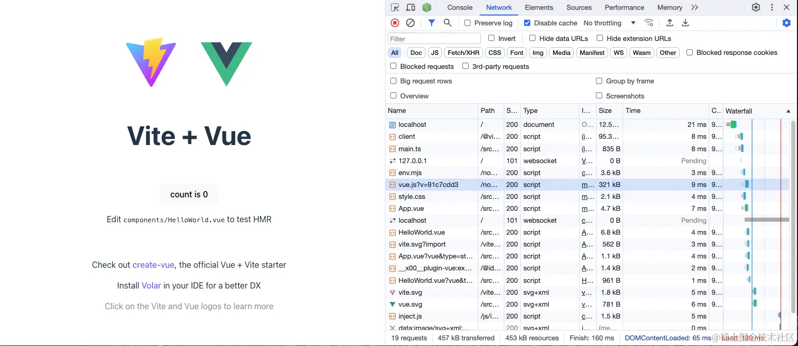The height and width of the screenshot is (346, 798).
Task: Select the client request row
Action: [x=587, y=137]
